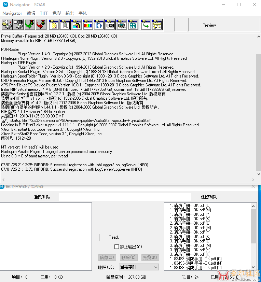Click the held queue vertical scrollbar thumb

253,226
